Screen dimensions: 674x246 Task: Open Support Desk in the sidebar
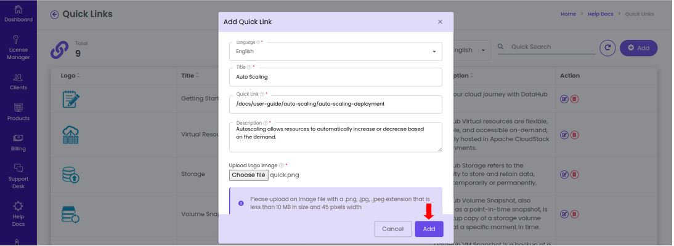18,176
